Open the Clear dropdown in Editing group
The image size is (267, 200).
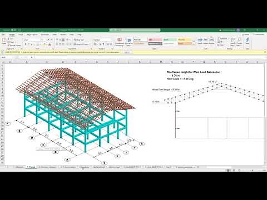click(x=222, y=45)
